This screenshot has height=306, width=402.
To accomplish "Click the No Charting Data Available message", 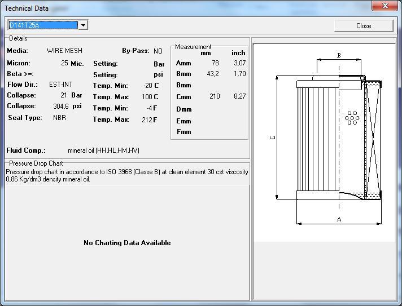I will click(x=127, y=243).
